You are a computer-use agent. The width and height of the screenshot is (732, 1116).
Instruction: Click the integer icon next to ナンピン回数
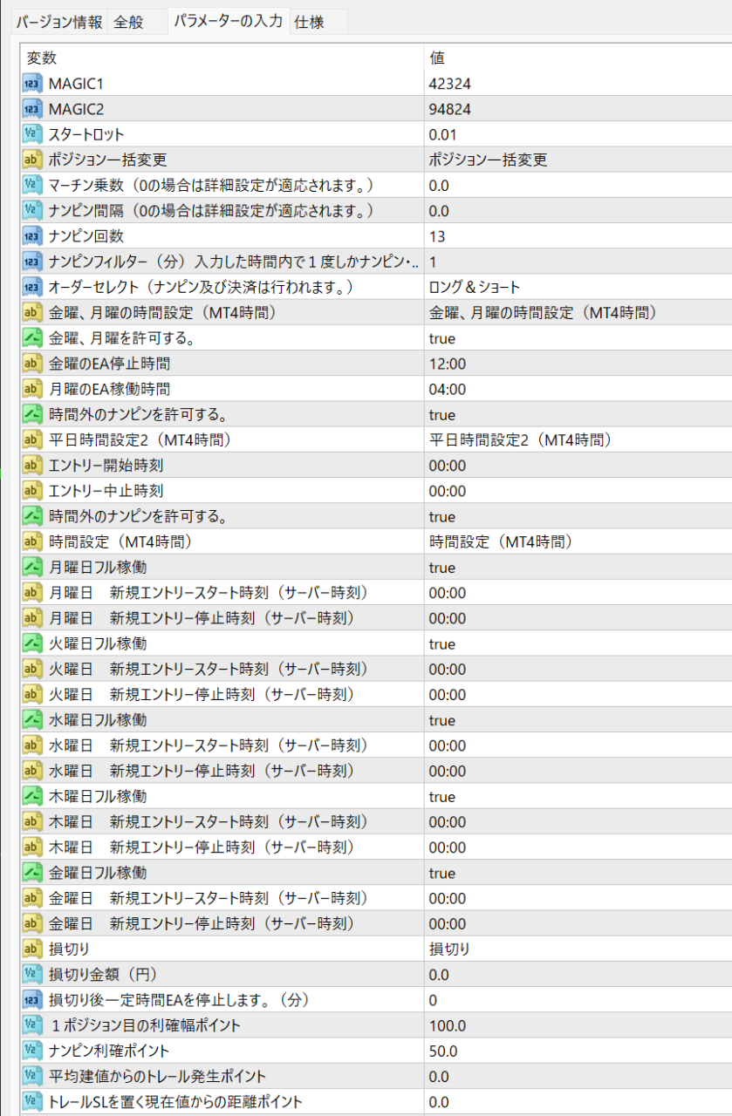[x=32, y=236]
